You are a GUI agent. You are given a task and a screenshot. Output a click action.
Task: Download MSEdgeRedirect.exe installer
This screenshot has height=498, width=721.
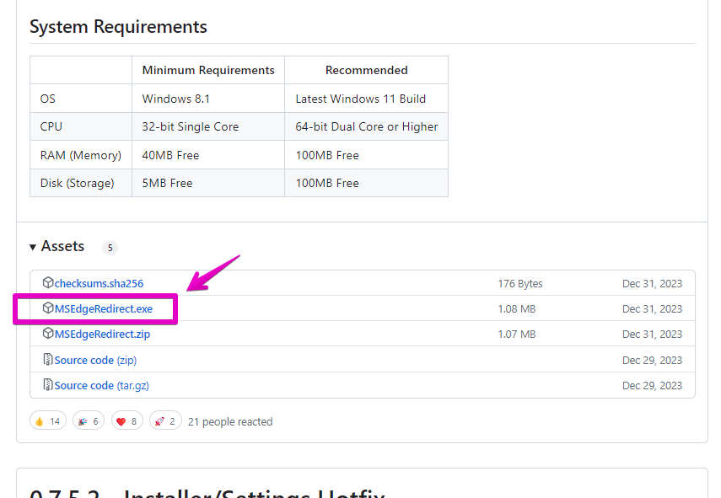(104, 308)
